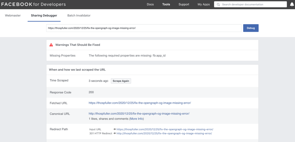
Task: Click the '3 seconds ago' time text
Action: 99,81
